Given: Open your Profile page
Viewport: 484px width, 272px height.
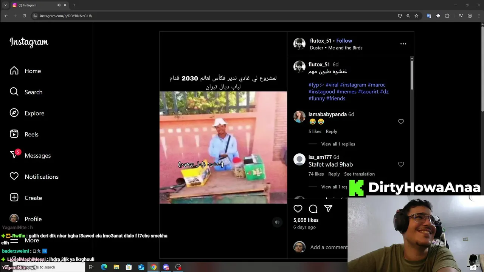Looking at the screenshot, I should pyautogui.click(x=26, y=219).
